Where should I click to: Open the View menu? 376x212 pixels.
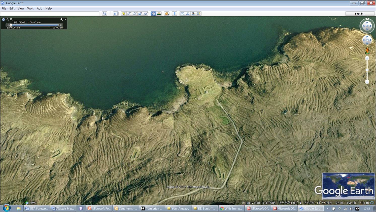(21, 8)
